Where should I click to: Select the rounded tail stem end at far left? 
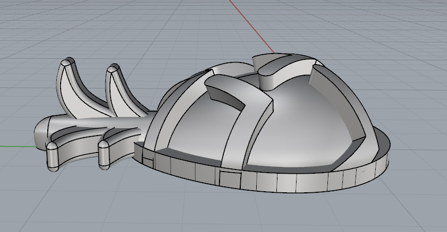point(41,133)
